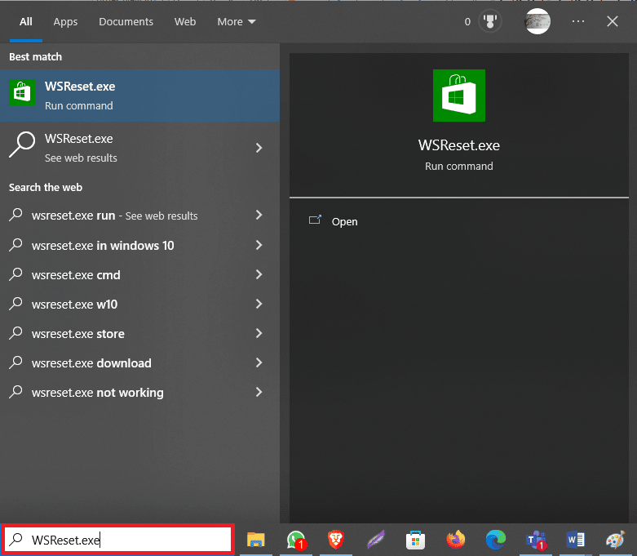This screenshot has height=556, width=637.
Task: Expand arrow for wsreset.exe download suggestion
Action: click(259, 363)
